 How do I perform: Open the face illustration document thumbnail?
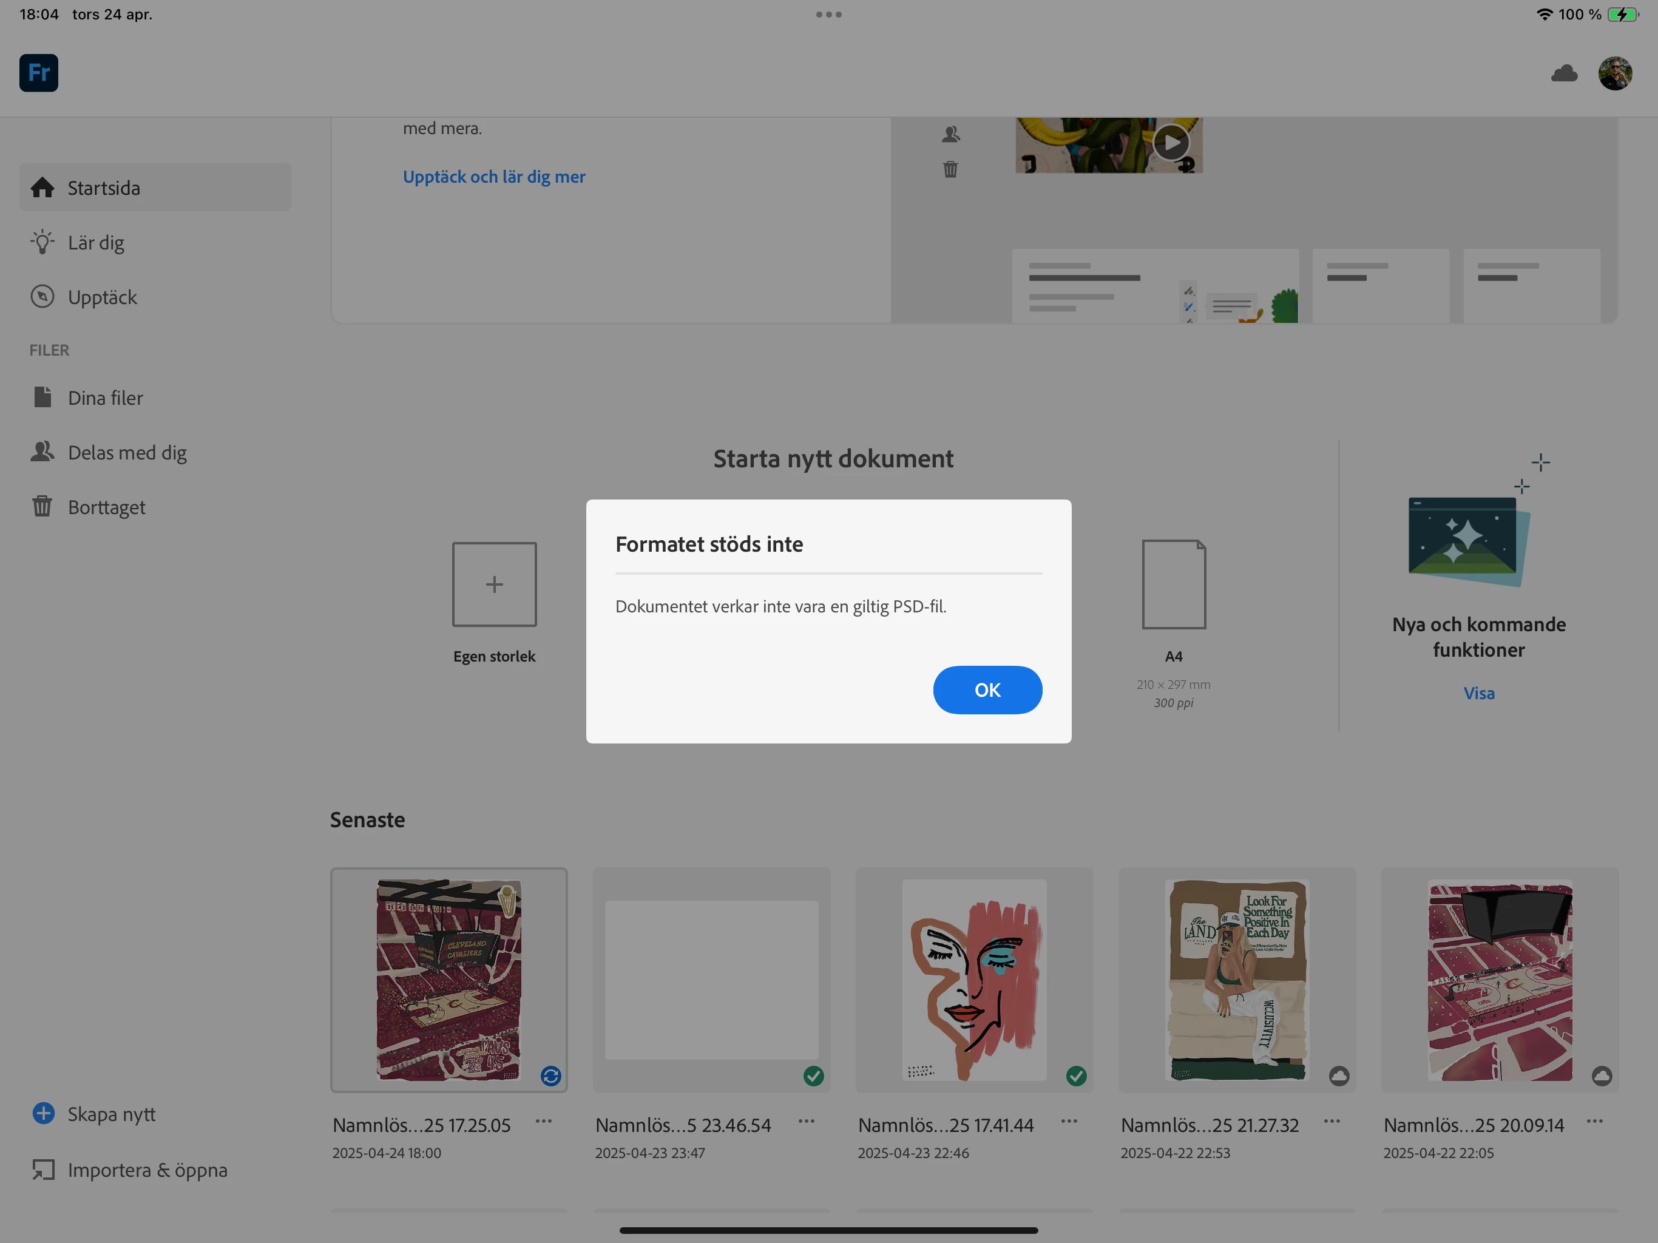click(973, 979)
